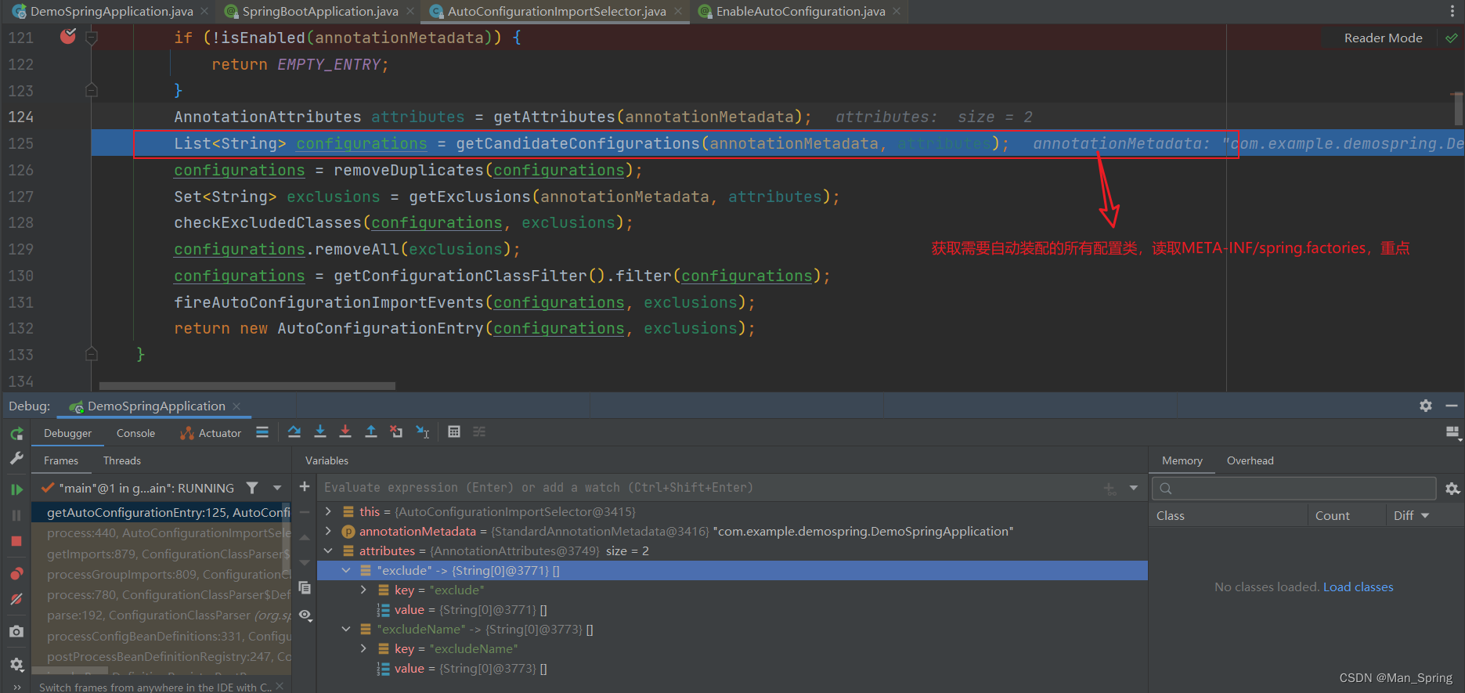The width and height of the screenshot is (1465, 693).
Task: Toggle breakpoint at line 121
Action: (68, 36)
